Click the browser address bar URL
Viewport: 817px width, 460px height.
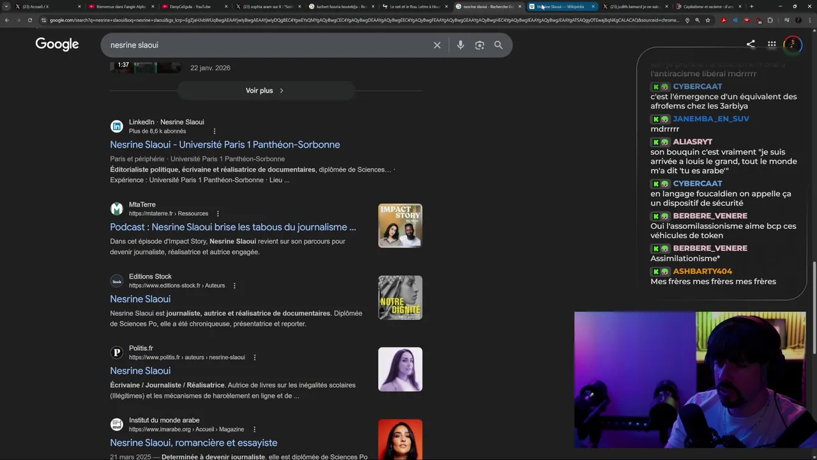coord(364,20)
